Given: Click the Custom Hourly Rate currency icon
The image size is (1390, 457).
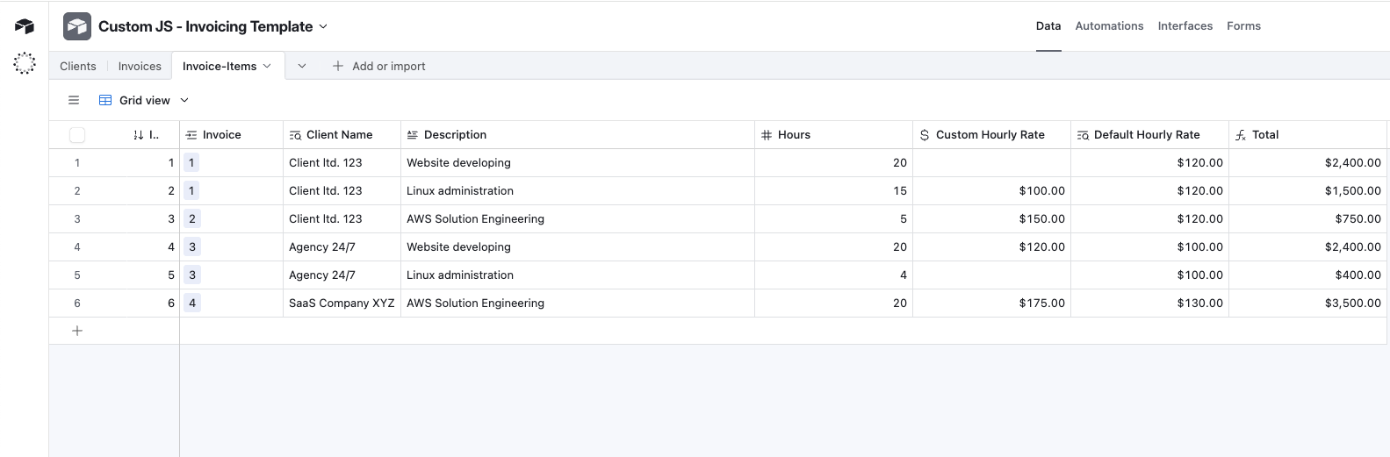Looking at the screenshot, I should (925, 135).
